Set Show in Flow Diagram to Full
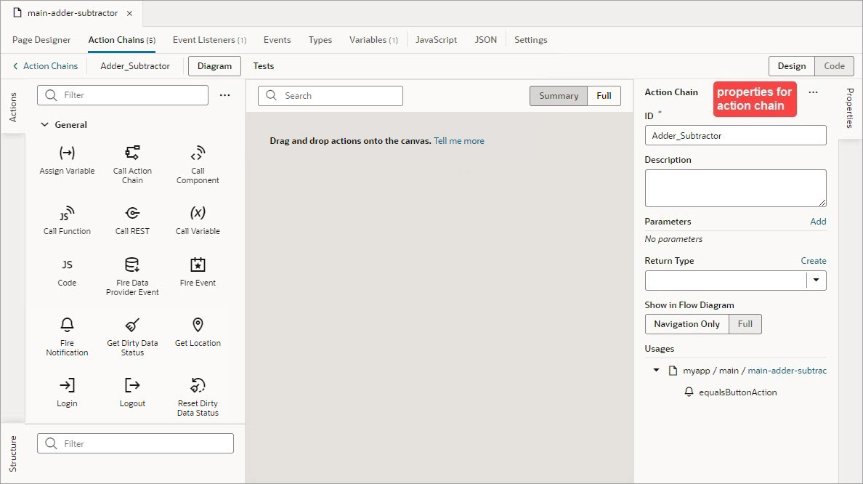Viewport: 863px width, 484px height. 746,324
